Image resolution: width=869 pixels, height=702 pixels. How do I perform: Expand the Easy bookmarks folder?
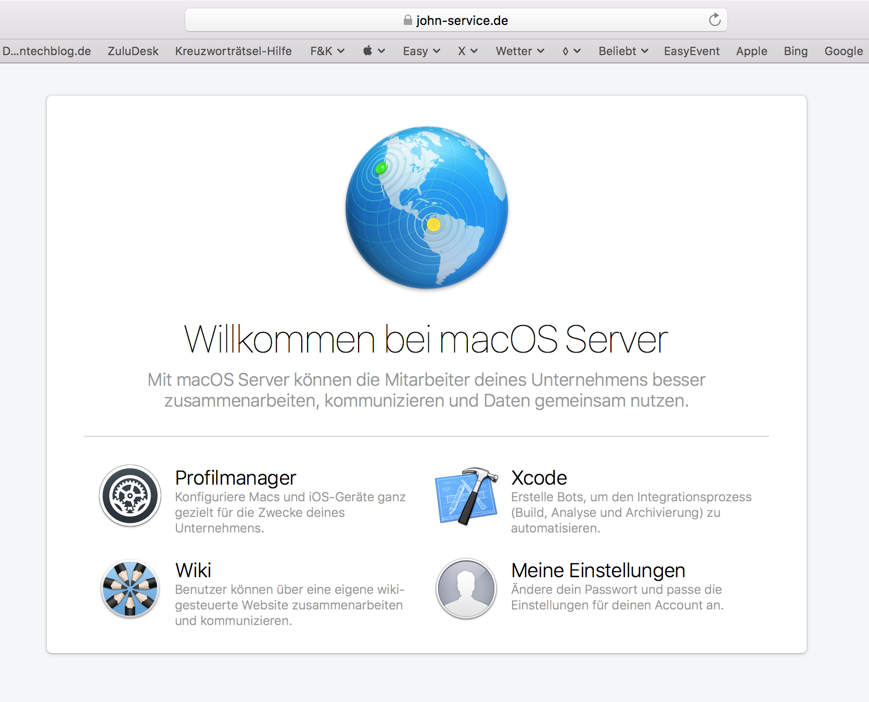421,51
